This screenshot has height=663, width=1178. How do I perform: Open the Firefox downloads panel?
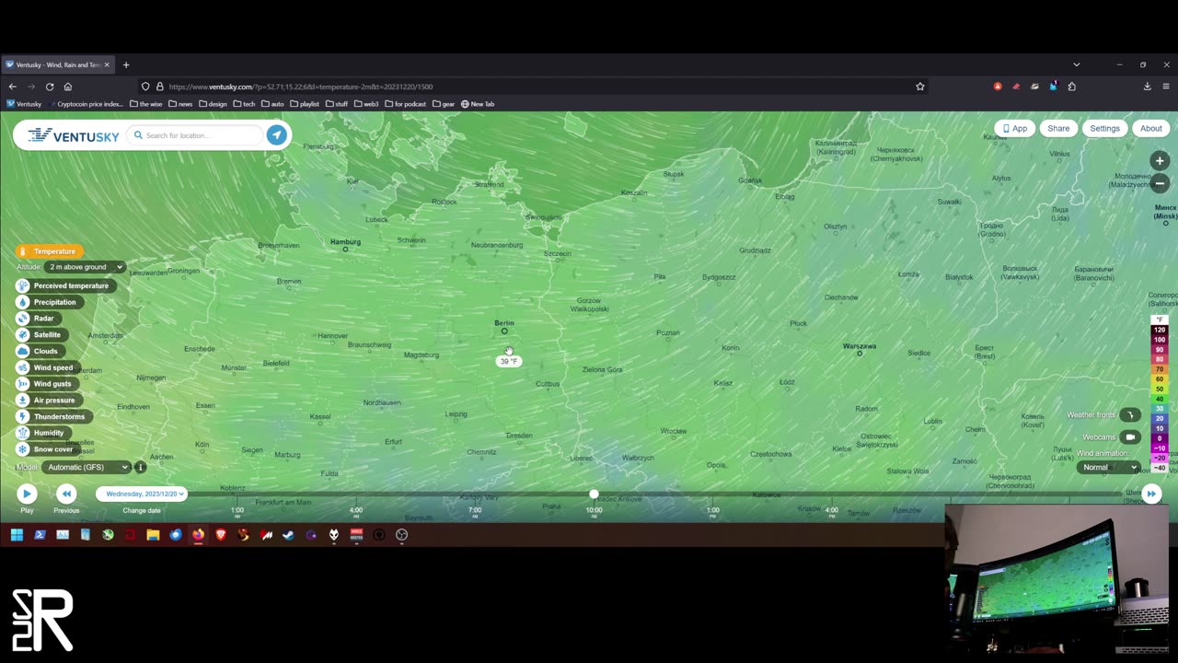(x=1147, y=87)
